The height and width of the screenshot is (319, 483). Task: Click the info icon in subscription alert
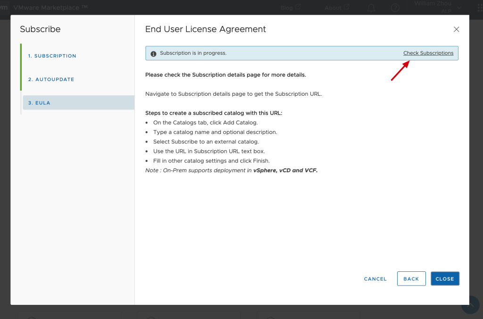pos(153,53)
